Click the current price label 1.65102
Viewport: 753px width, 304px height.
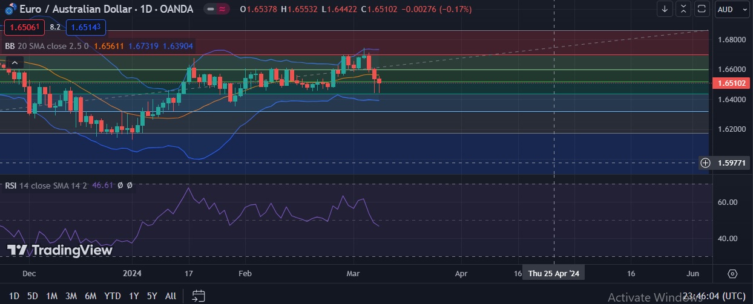pos(730,83)
